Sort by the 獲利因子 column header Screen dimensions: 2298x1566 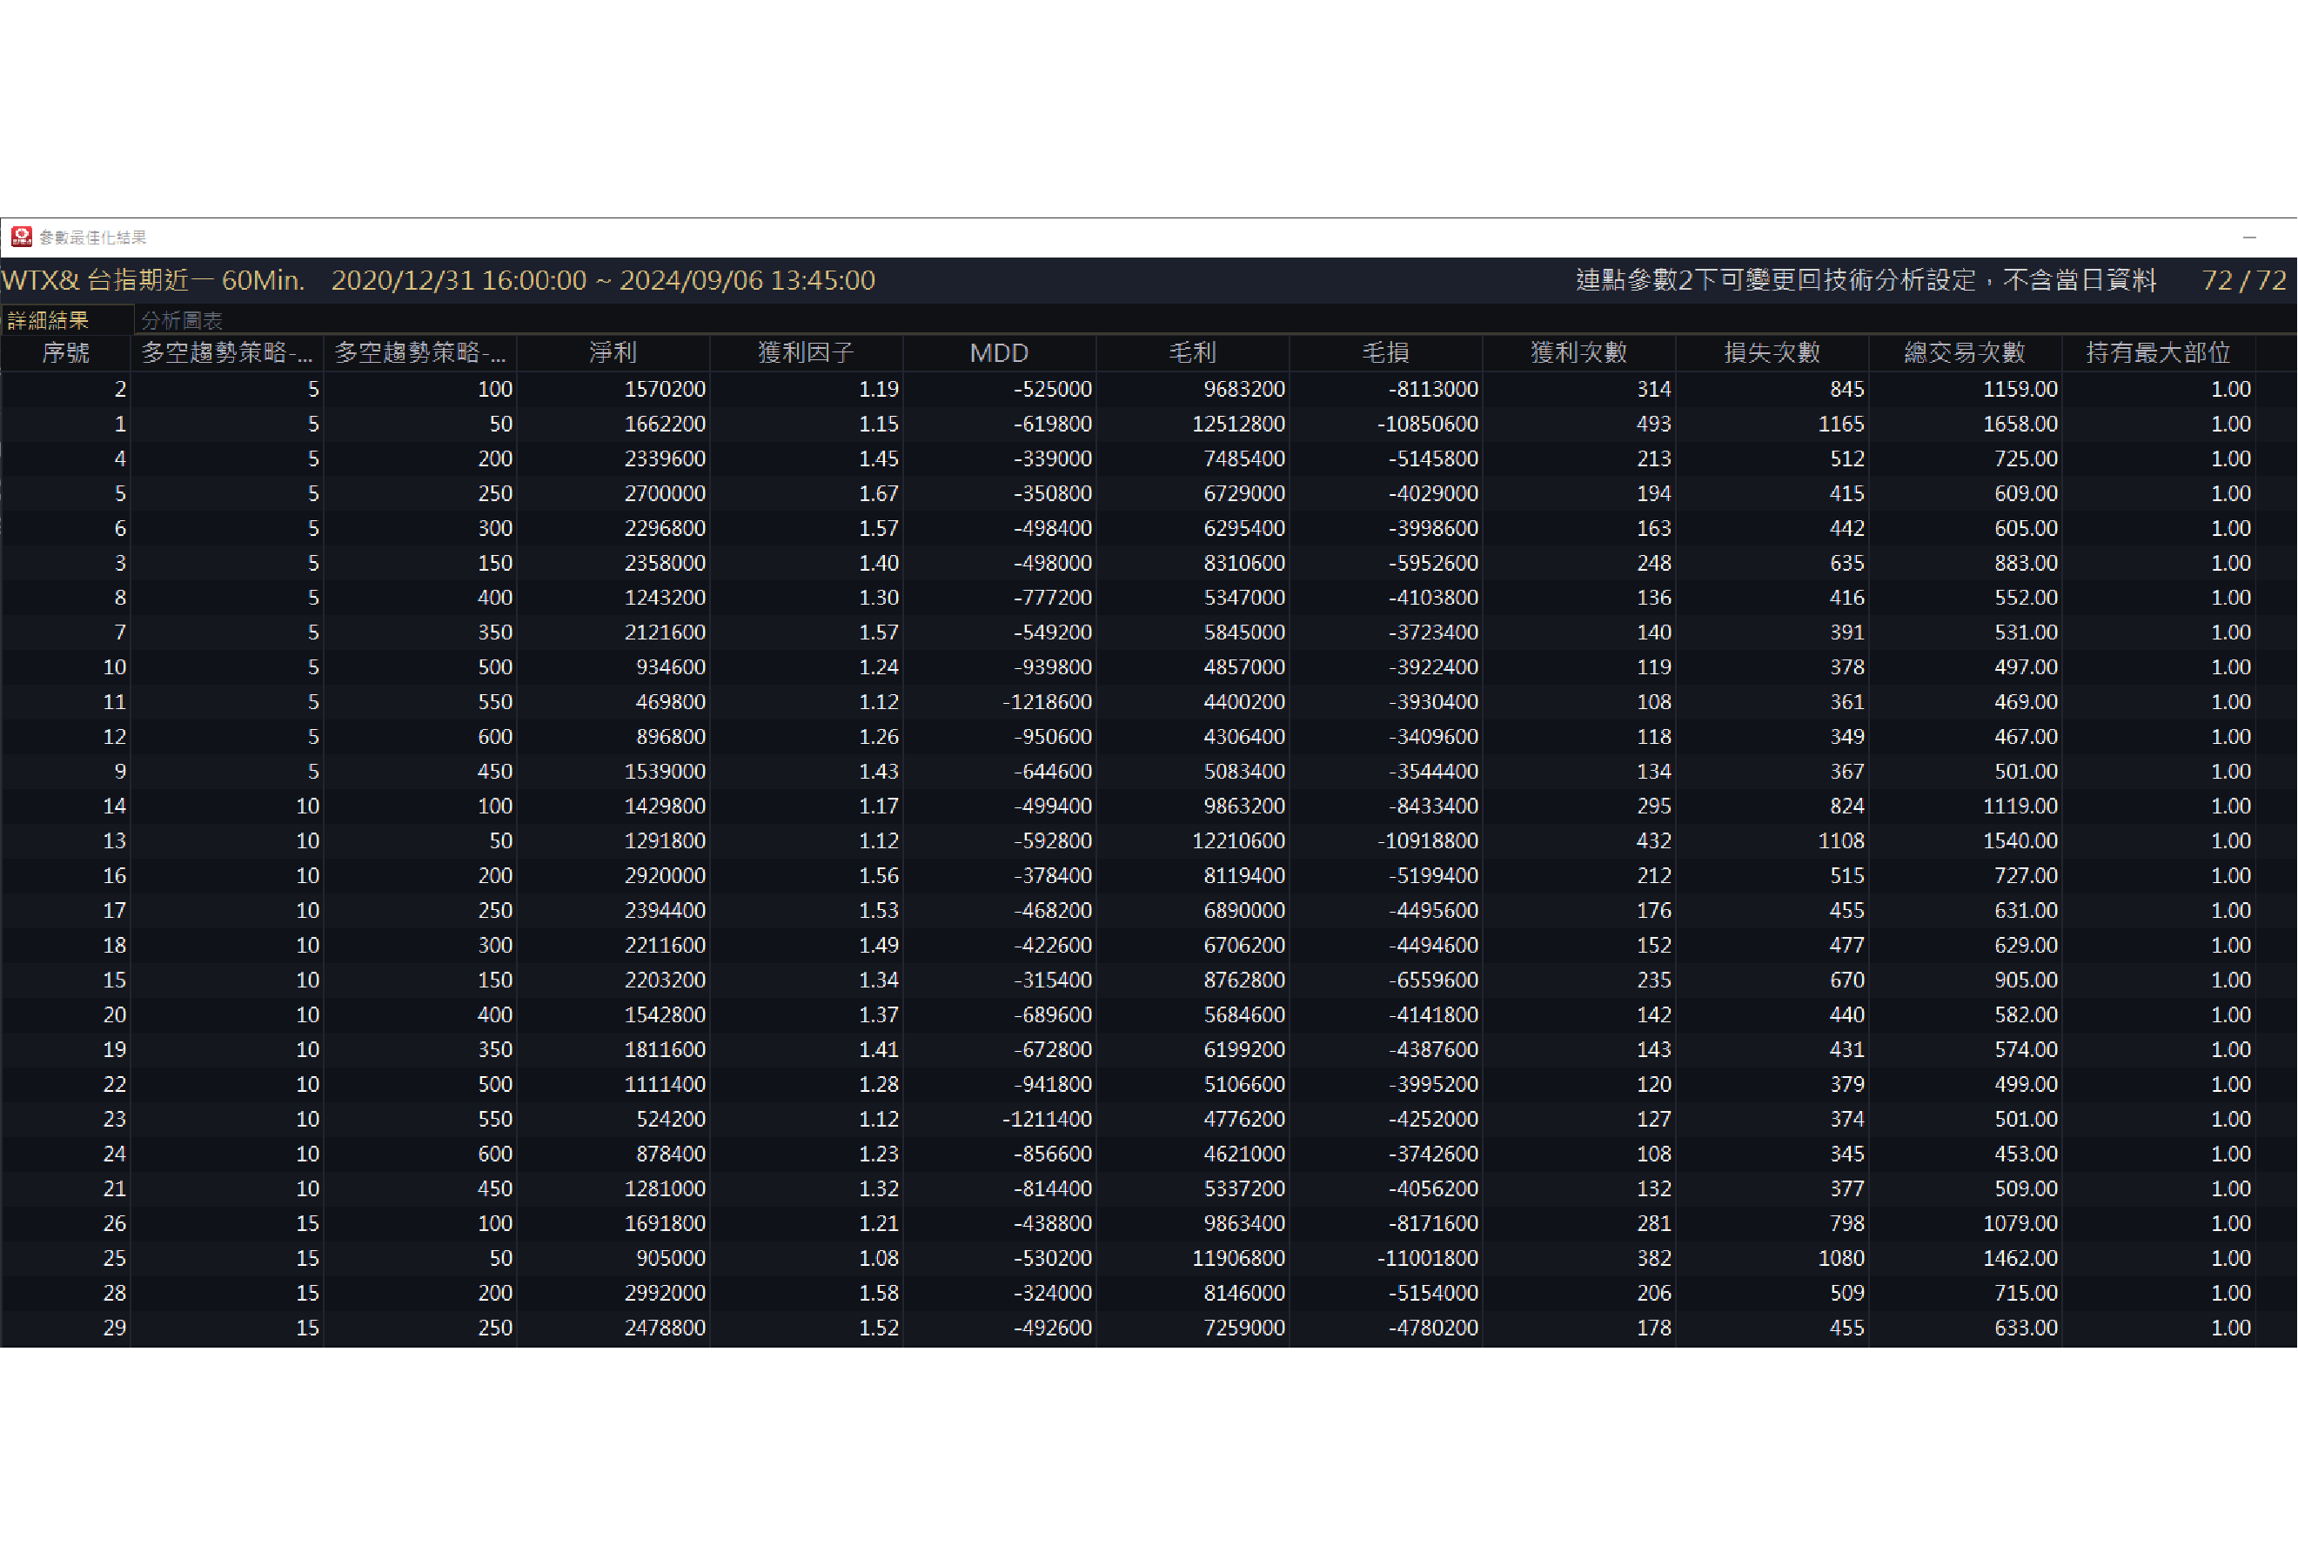[806, 353]
